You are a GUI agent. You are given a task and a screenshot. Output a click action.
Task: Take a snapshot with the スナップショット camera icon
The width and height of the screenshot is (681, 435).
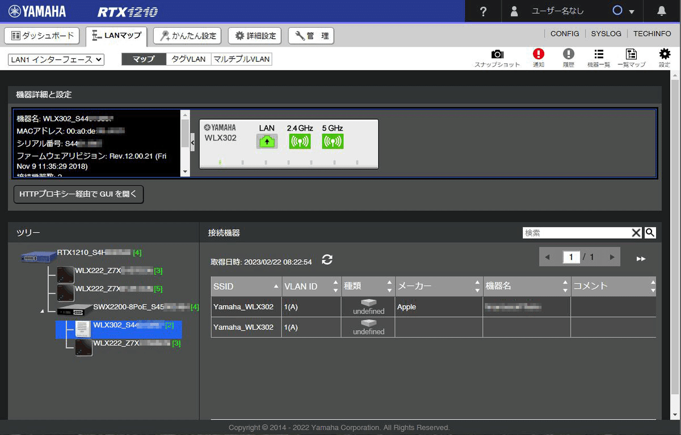tap(498, 57)
